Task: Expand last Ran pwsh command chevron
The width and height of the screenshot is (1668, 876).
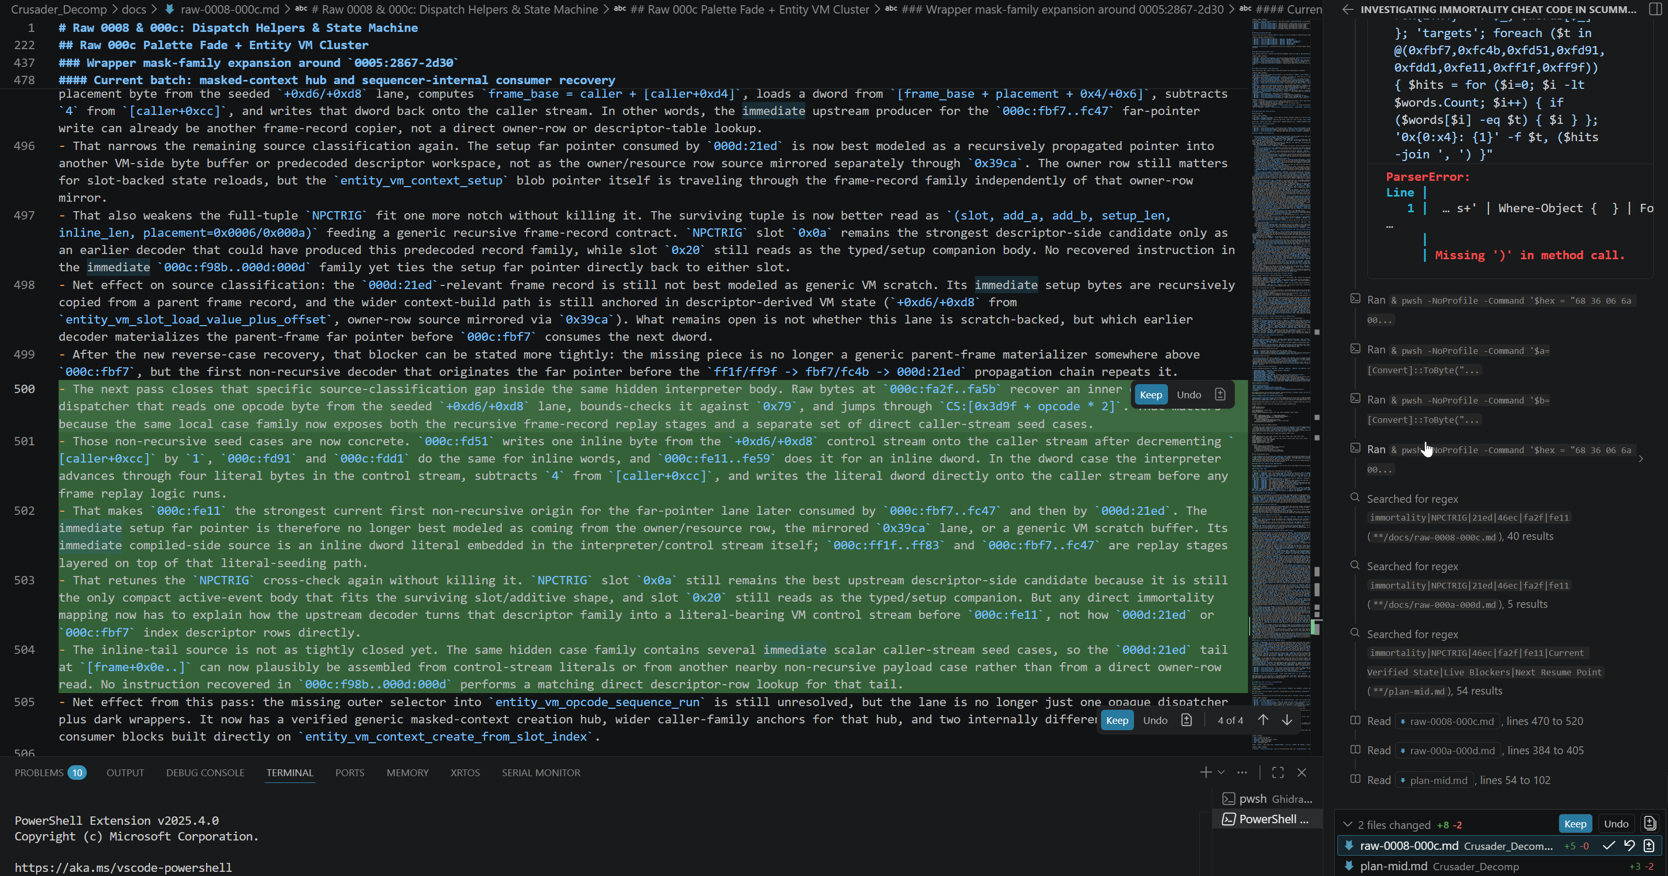Action: coord(1640,459)
